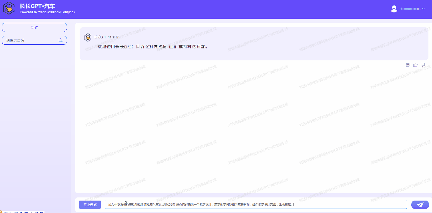Screen dimensions: 432x213
Task: Click the magnifier search icon in sidebar
Action: pos(60,40)
